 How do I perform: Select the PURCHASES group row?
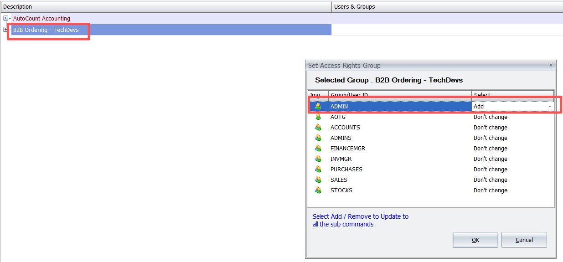point(431,169)
